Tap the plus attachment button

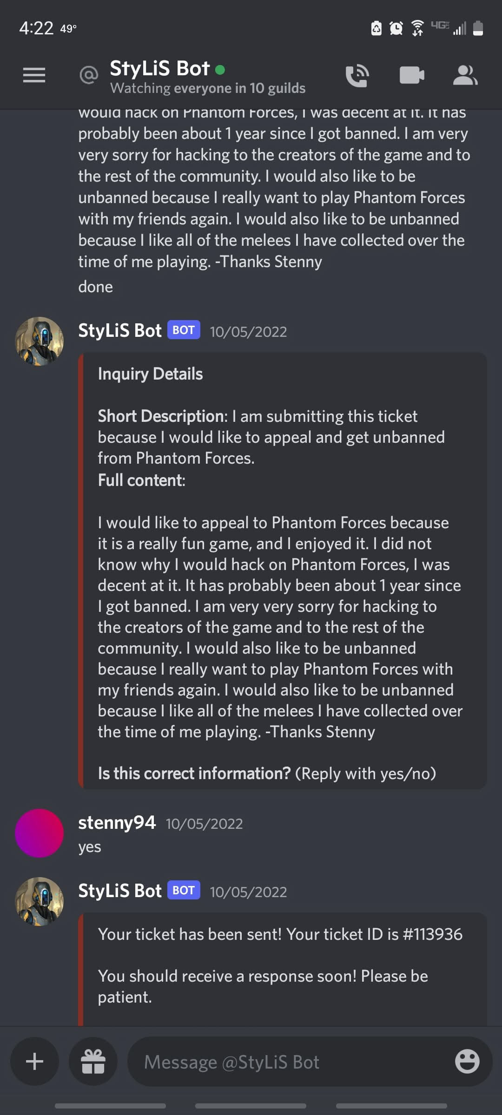coord(34,1061)
